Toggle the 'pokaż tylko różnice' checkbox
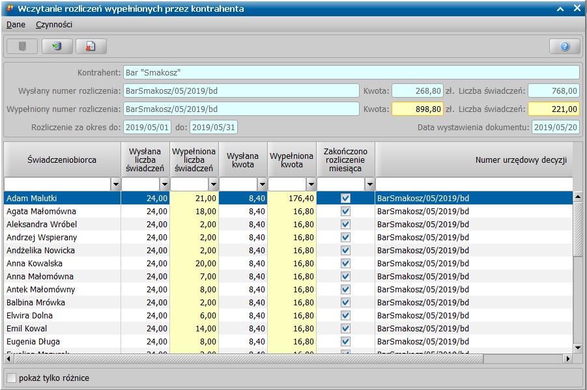Viewport: 587px width, 390px height. coord(12,378)
